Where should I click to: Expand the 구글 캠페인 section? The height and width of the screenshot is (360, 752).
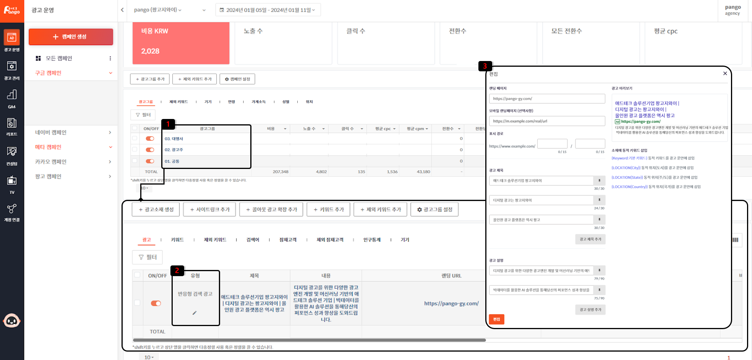(110, 73)
